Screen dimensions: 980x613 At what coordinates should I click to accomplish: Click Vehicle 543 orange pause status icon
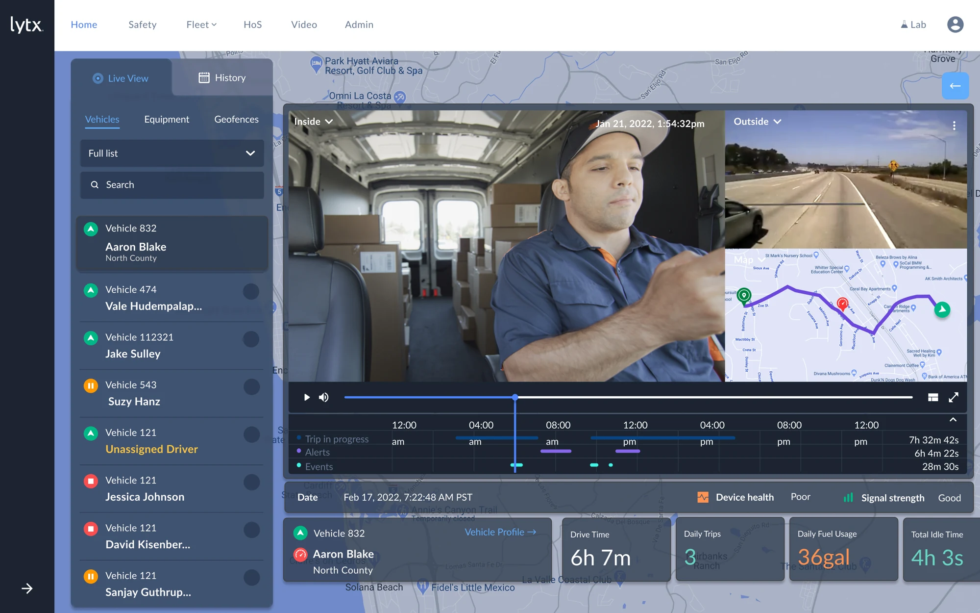point(91,385)
